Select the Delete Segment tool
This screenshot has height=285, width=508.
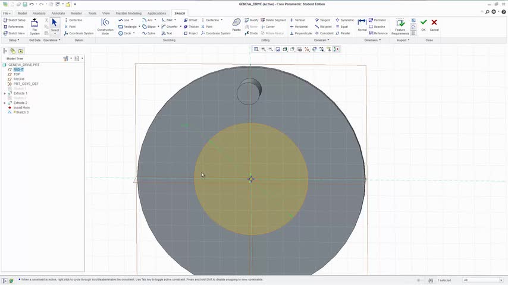tap(273, 20)
